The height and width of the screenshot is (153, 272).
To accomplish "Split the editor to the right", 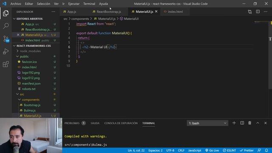I will [x=258, y=11].
